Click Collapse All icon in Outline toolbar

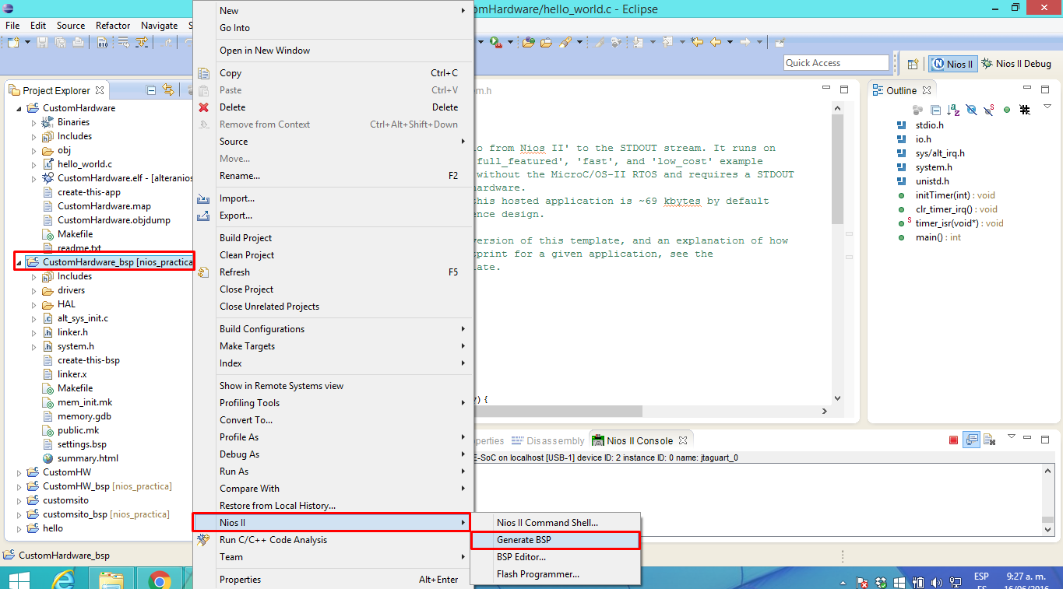pos(936,110)
